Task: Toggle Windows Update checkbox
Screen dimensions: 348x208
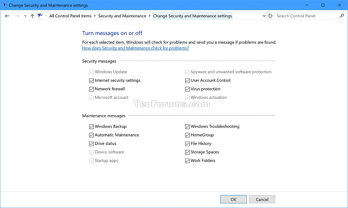Action: (91, 72)
